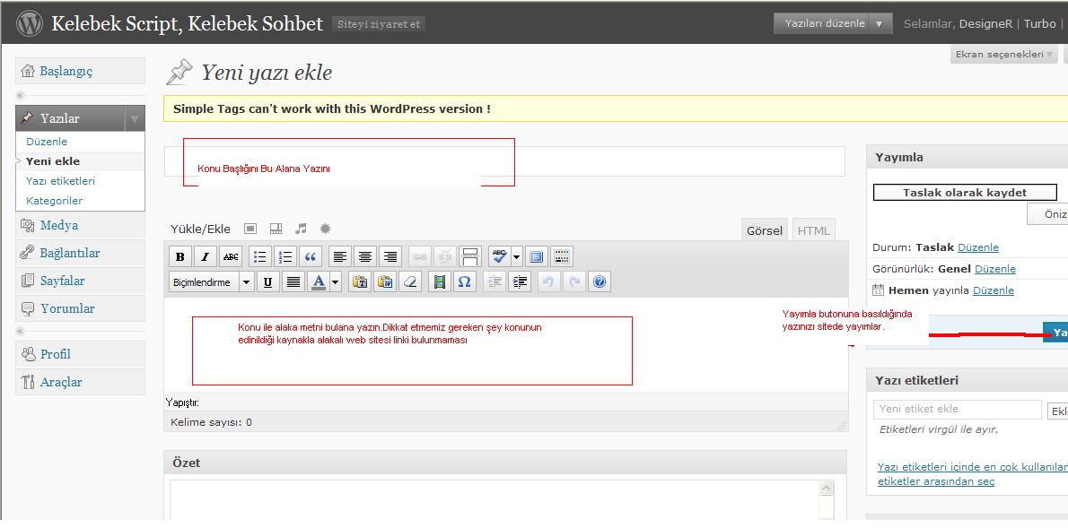Open the arrow beside Yazıları düzenle
This screenshot has width=1068, height=528.
click(880, 23)
